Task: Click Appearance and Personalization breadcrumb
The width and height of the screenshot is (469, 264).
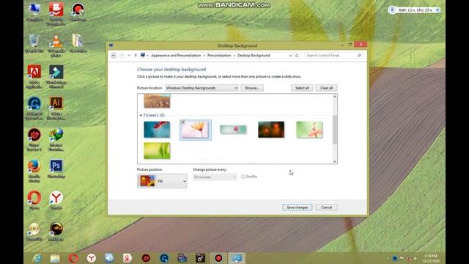Action: [x=176, y=56]
